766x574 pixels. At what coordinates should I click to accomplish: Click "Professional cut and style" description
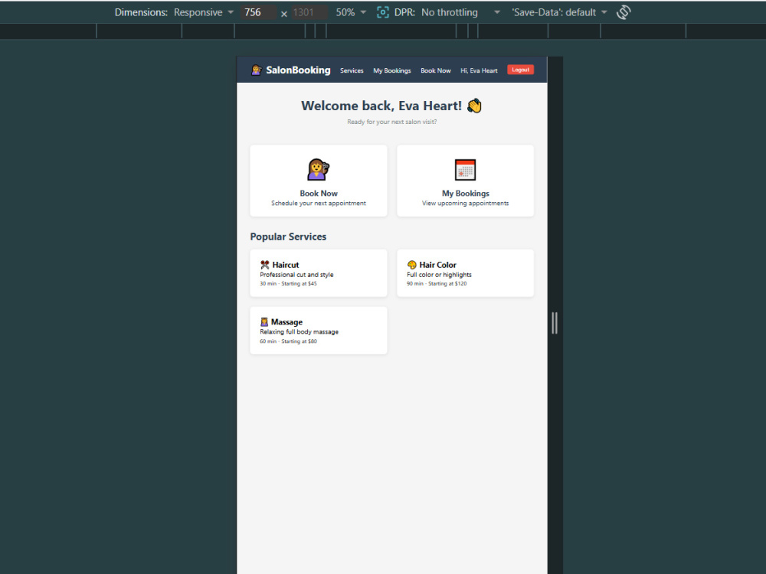(296, 275)
